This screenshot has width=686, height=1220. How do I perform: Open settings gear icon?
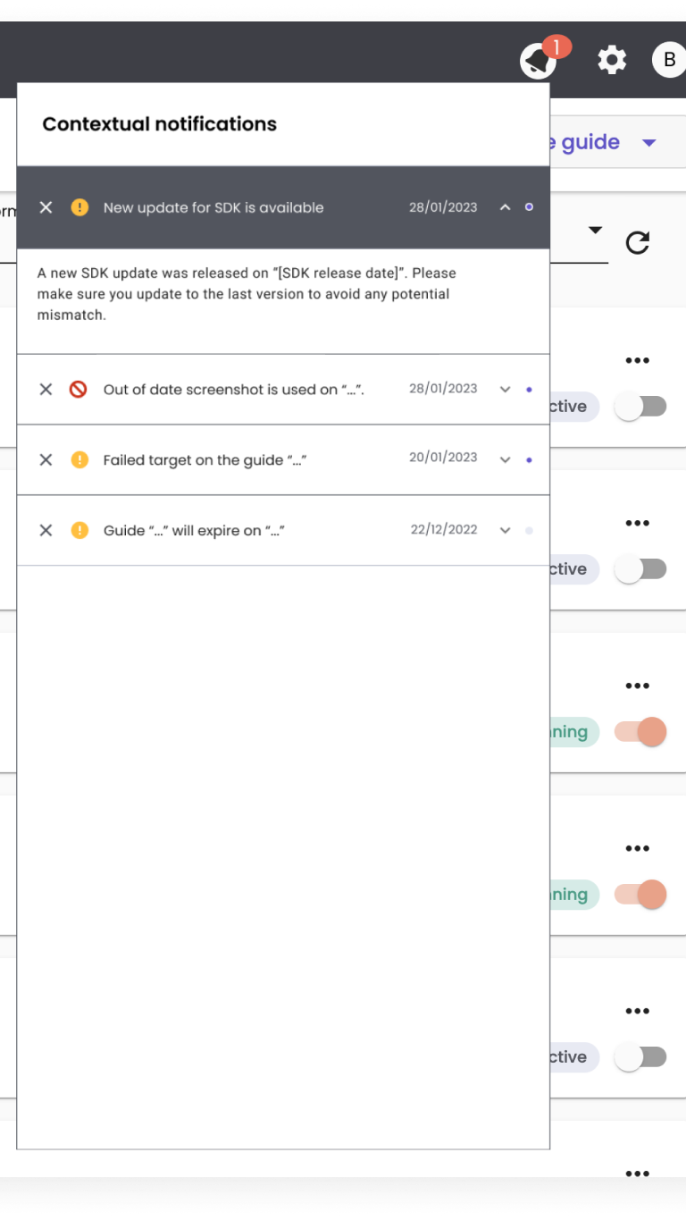click(x=612, y=61)
